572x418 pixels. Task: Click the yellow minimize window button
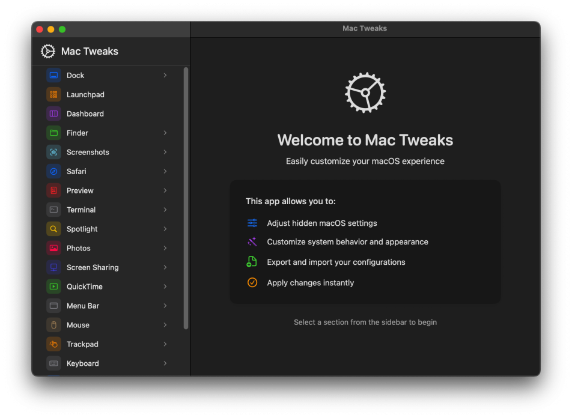[x=51, y=29]
